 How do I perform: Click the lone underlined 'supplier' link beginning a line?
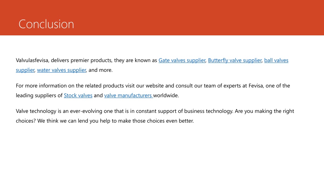[25, 70]
